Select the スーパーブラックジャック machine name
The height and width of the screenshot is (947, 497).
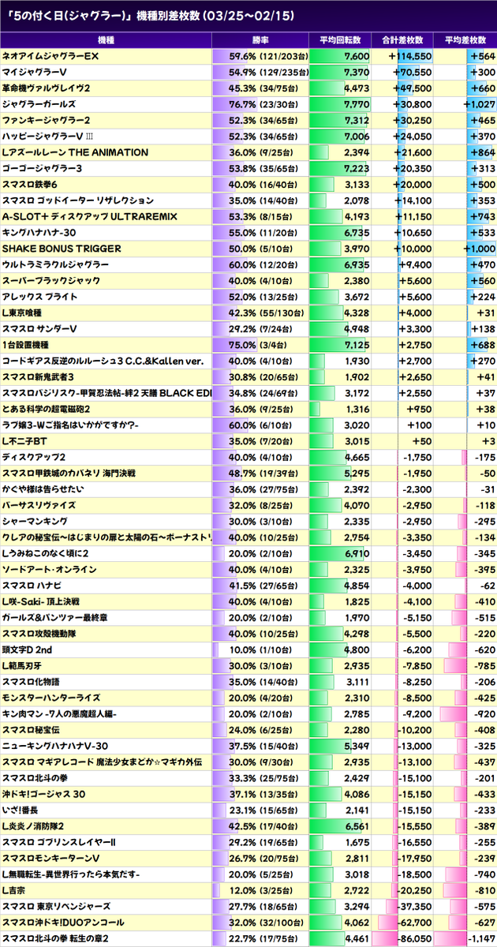point(51,280)
